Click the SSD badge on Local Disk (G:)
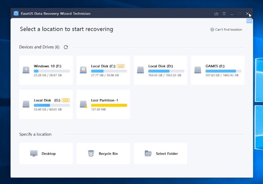Image resolution: width=263 pixels, height=184 pixels. coord(66,100)
